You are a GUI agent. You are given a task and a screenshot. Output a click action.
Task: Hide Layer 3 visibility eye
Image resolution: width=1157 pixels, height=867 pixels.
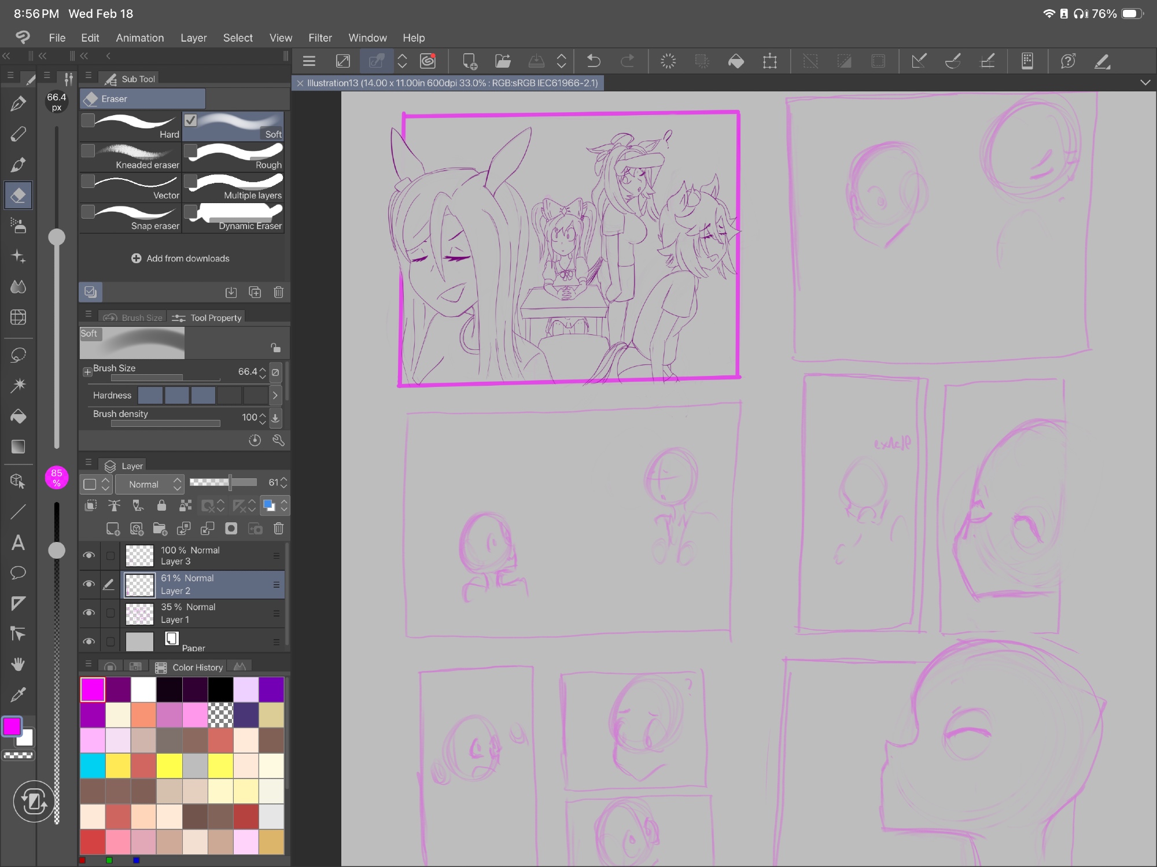[x=89, y=555]
